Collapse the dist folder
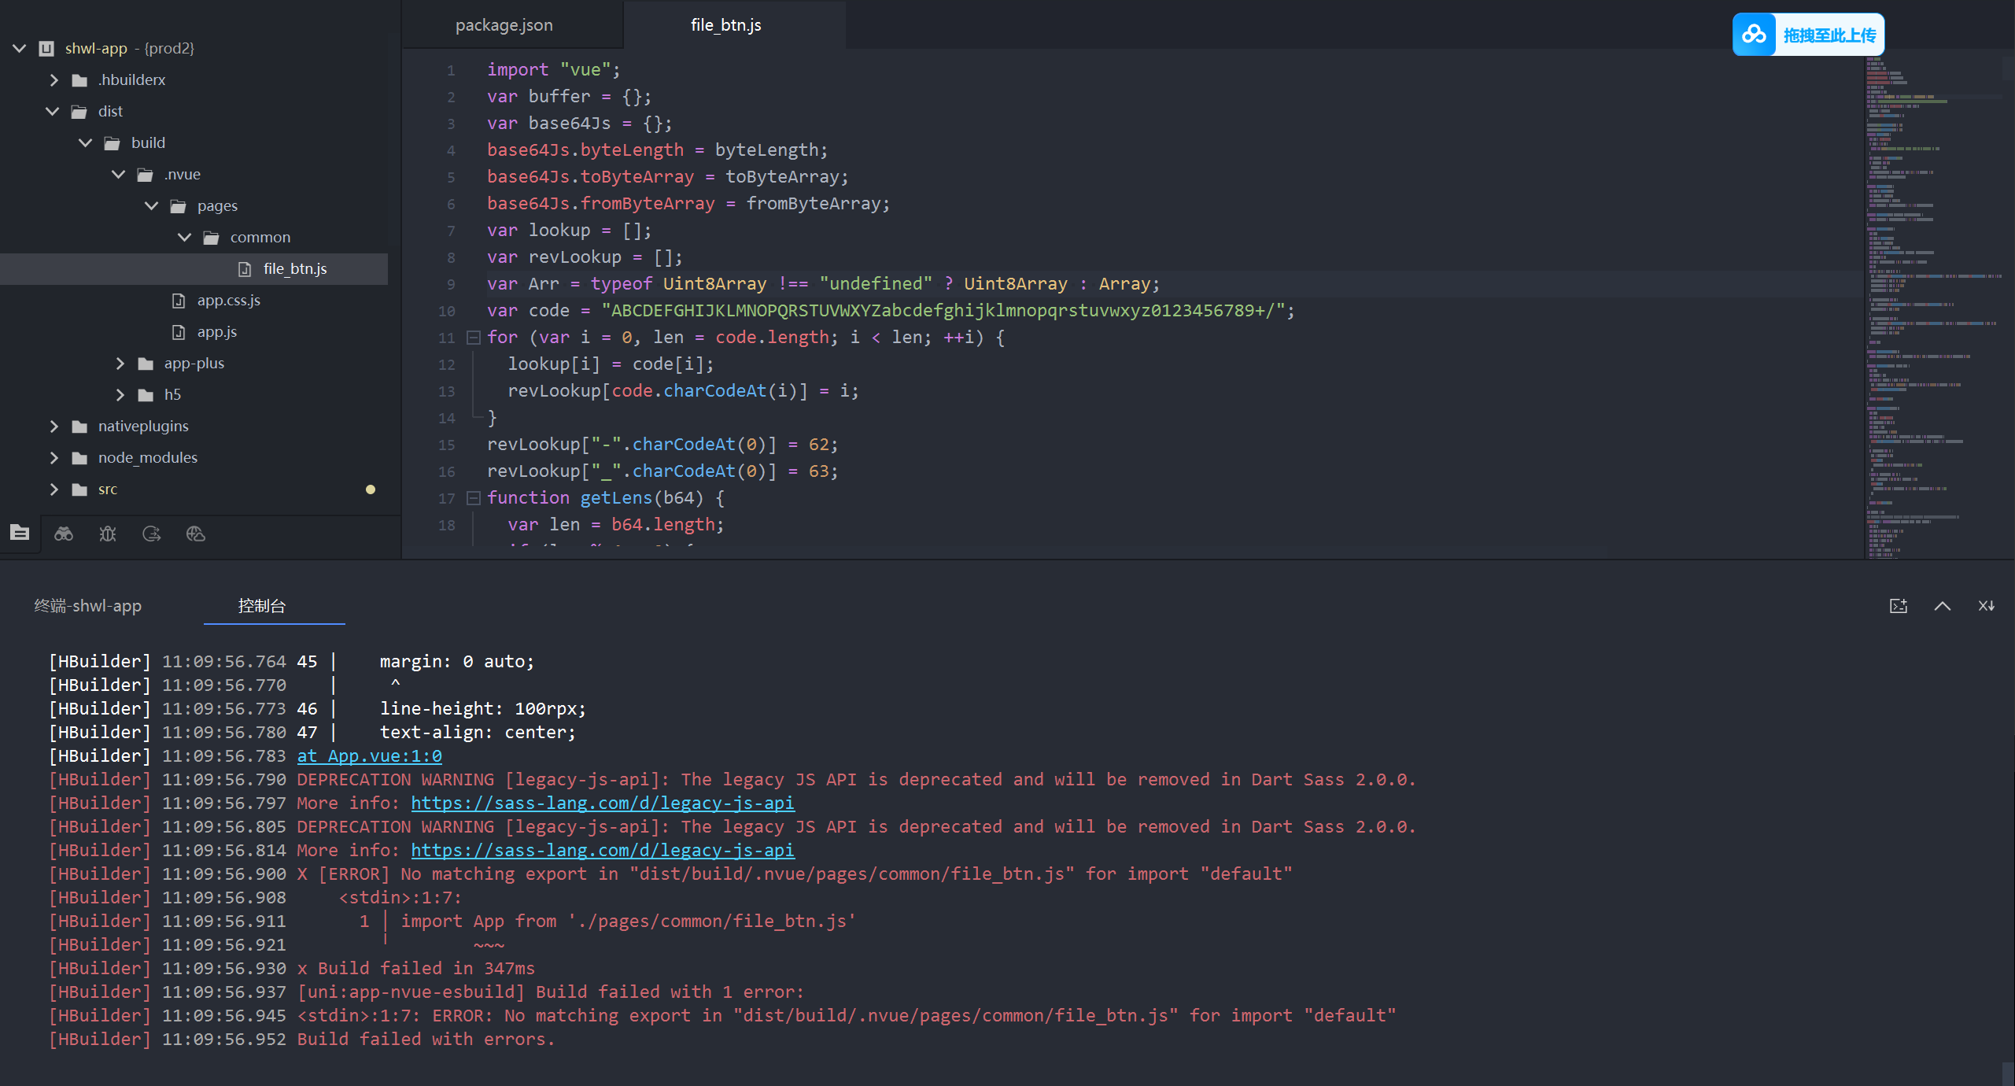The width and height of the screenshot is (2015, 1086). (x=53, y=112)
